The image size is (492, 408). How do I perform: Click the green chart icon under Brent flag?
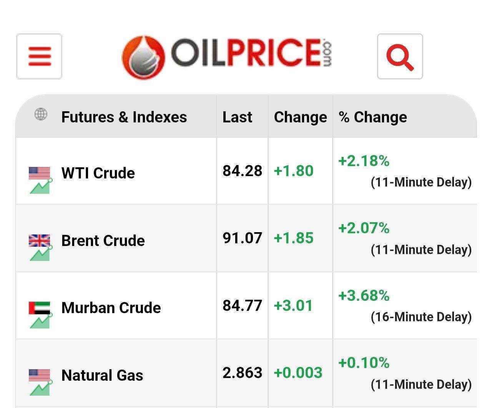(40, 254)
